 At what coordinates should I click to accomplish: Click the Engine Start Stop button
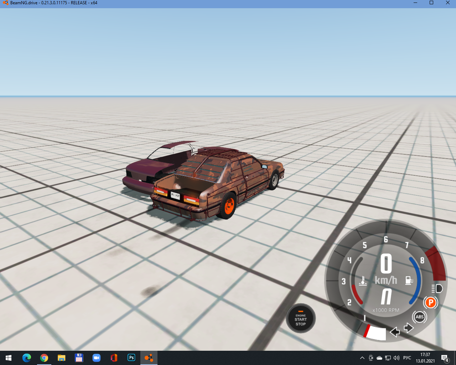coord(301,318)
